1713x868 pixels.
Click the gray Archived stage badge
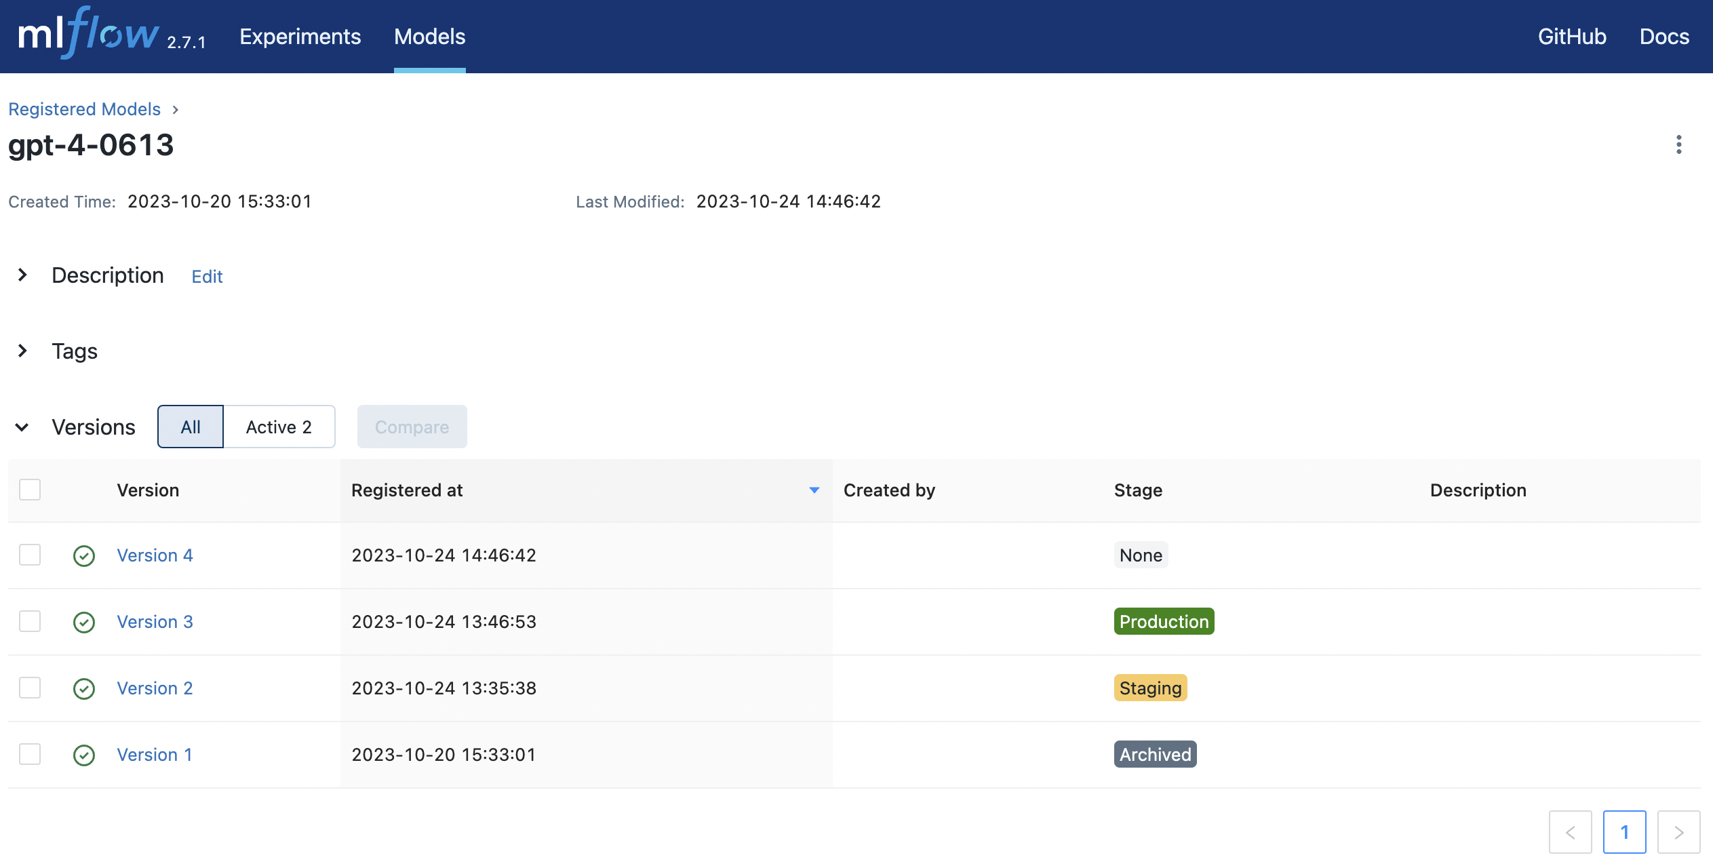pyautogui.click(x=1155, y=755)
